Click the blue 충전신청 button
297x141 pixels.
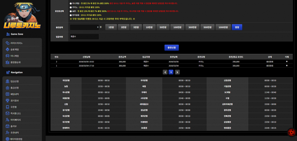(x=171, y=48)
